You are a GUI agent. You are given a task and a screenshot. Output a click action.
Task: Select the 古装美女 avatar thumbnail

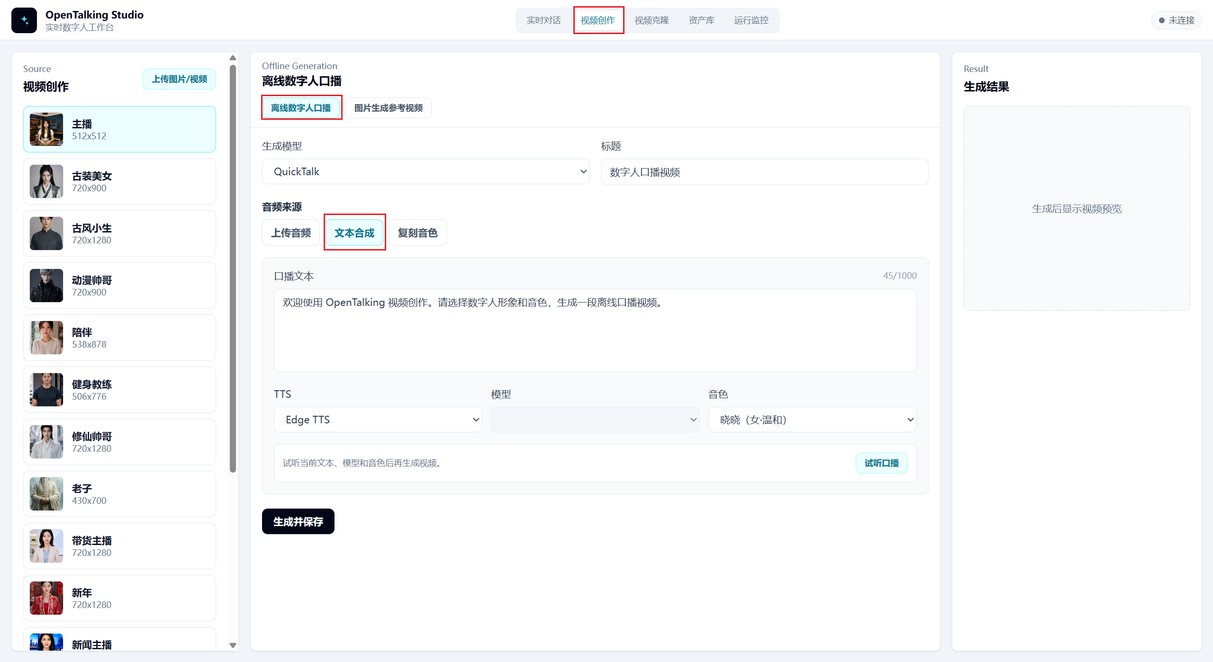point(46,181)
